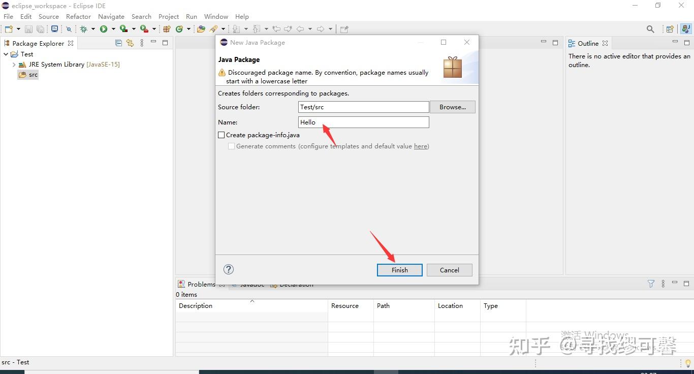
Task: Click the 'here' templates link
Action: pyautogui.click(x=421, y=146)
